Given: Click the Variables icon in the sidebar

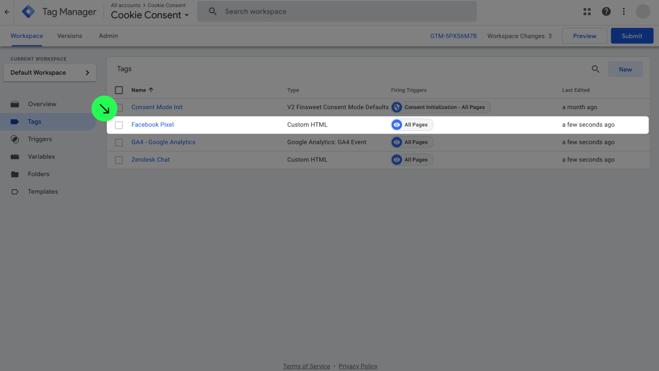Looking at the screenshot, I should click(15, 157).
